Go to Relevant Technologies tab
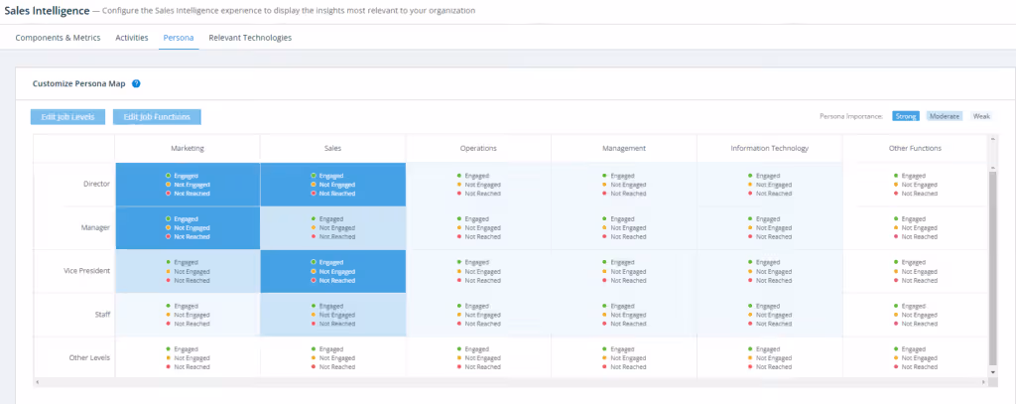 250,38
